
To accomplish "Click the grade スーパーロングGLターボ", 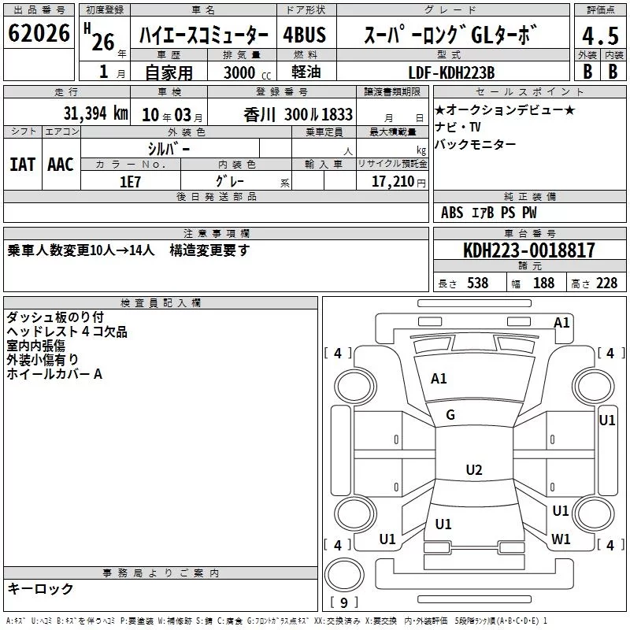I will pyautogui.click(x=450, y=35).
